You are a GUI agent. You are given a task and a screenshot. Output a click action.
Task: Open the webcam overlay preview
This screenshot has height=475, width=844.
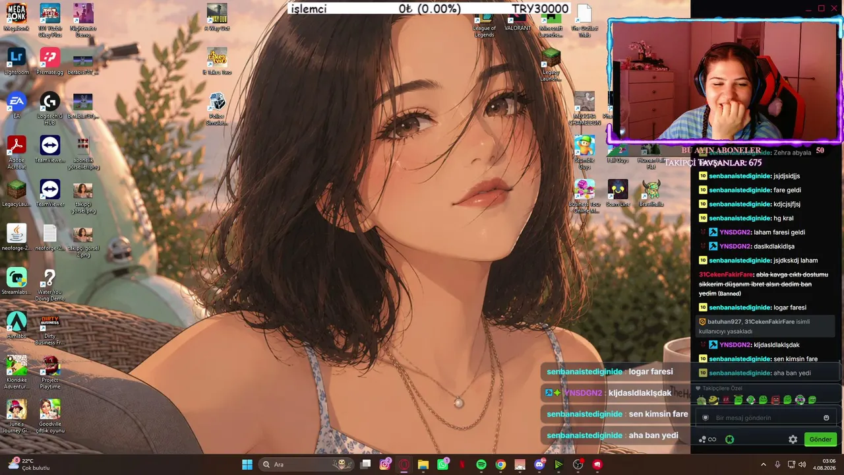725,81
